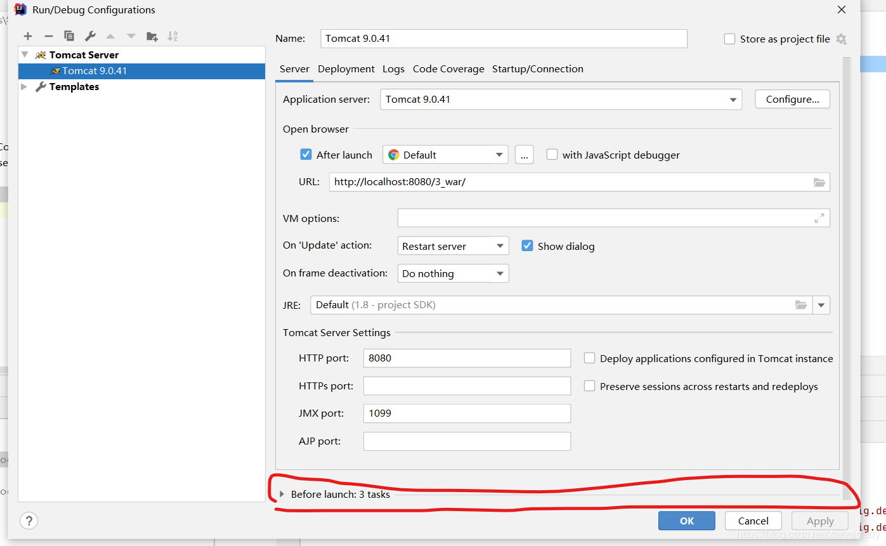This screenshot has height=546, width=886.
Task: Click the Apply button
Action: click(820, 521)
